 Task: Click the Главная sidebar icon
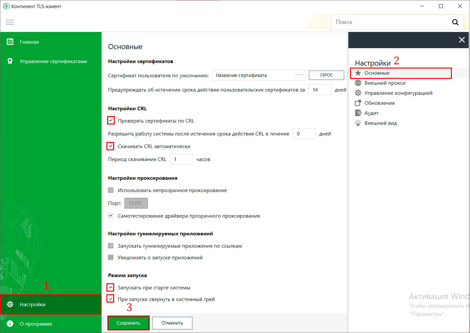pyautogui.click(x=10, y=42)
